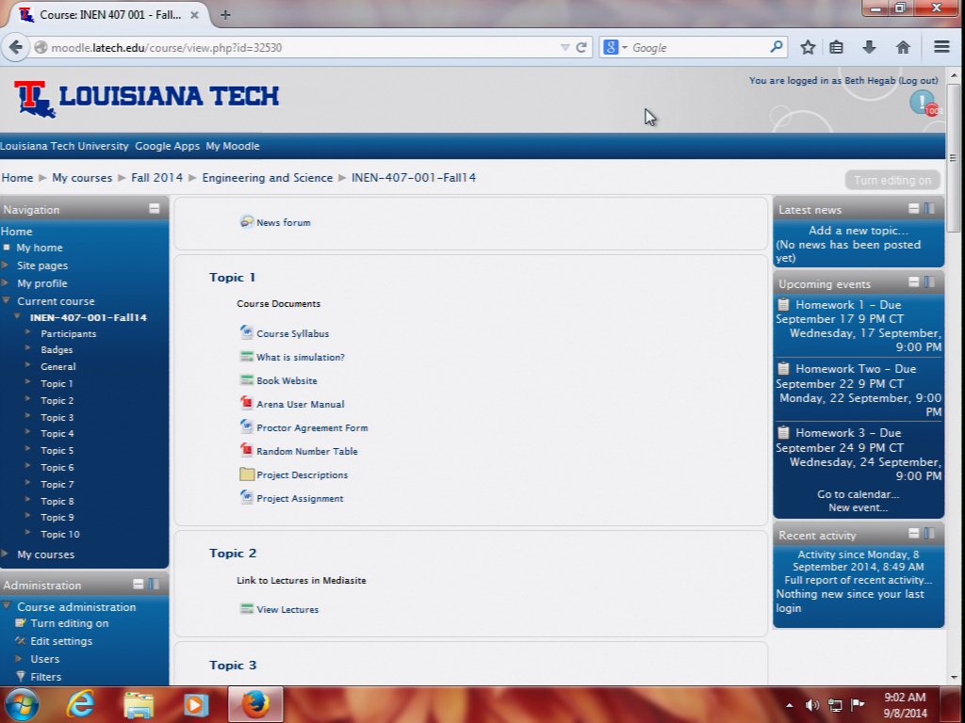Click the Firefox bookmark star icon
The width and height of the screenshot is (965, 723).
click(808, 47)
